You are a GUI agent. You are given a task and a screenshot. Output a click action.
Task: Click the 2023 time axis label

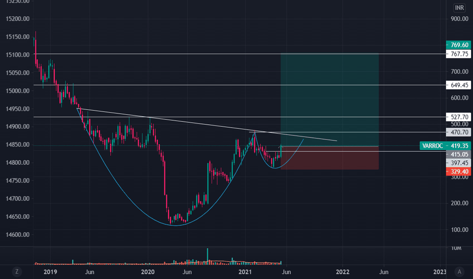[440, 272]
